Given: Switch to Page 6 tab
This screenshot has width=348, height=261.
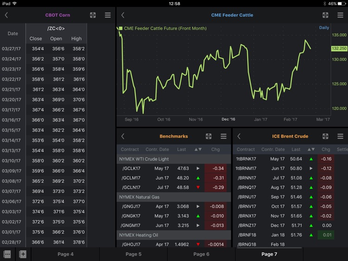Looking at the screenshot, I should (201, 254).
